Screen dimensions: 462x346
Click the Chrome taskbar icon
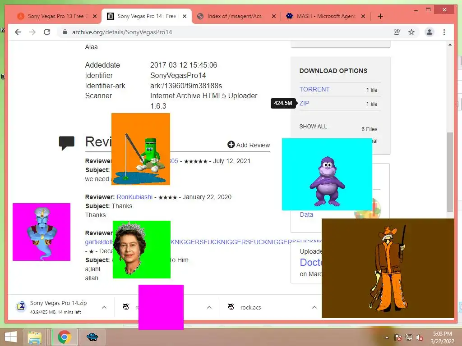coord(64,337)
